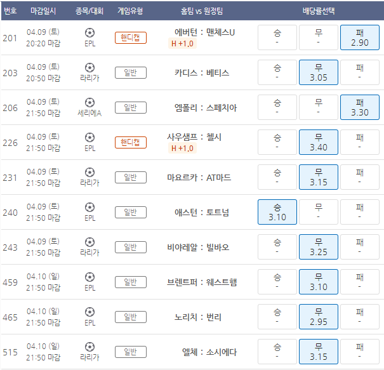384x370 pixels.
Task: Click soccer ball icon in row 206
Action: 89,102
